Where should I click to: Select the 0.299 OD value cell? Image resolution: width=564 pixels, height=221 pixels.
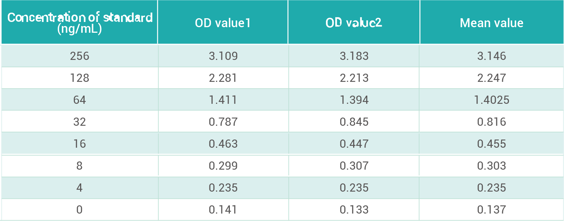(x=223, y=166)
